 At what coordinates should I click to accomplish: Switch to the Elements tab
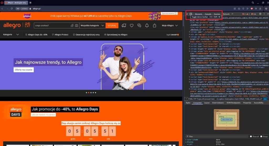199,14
